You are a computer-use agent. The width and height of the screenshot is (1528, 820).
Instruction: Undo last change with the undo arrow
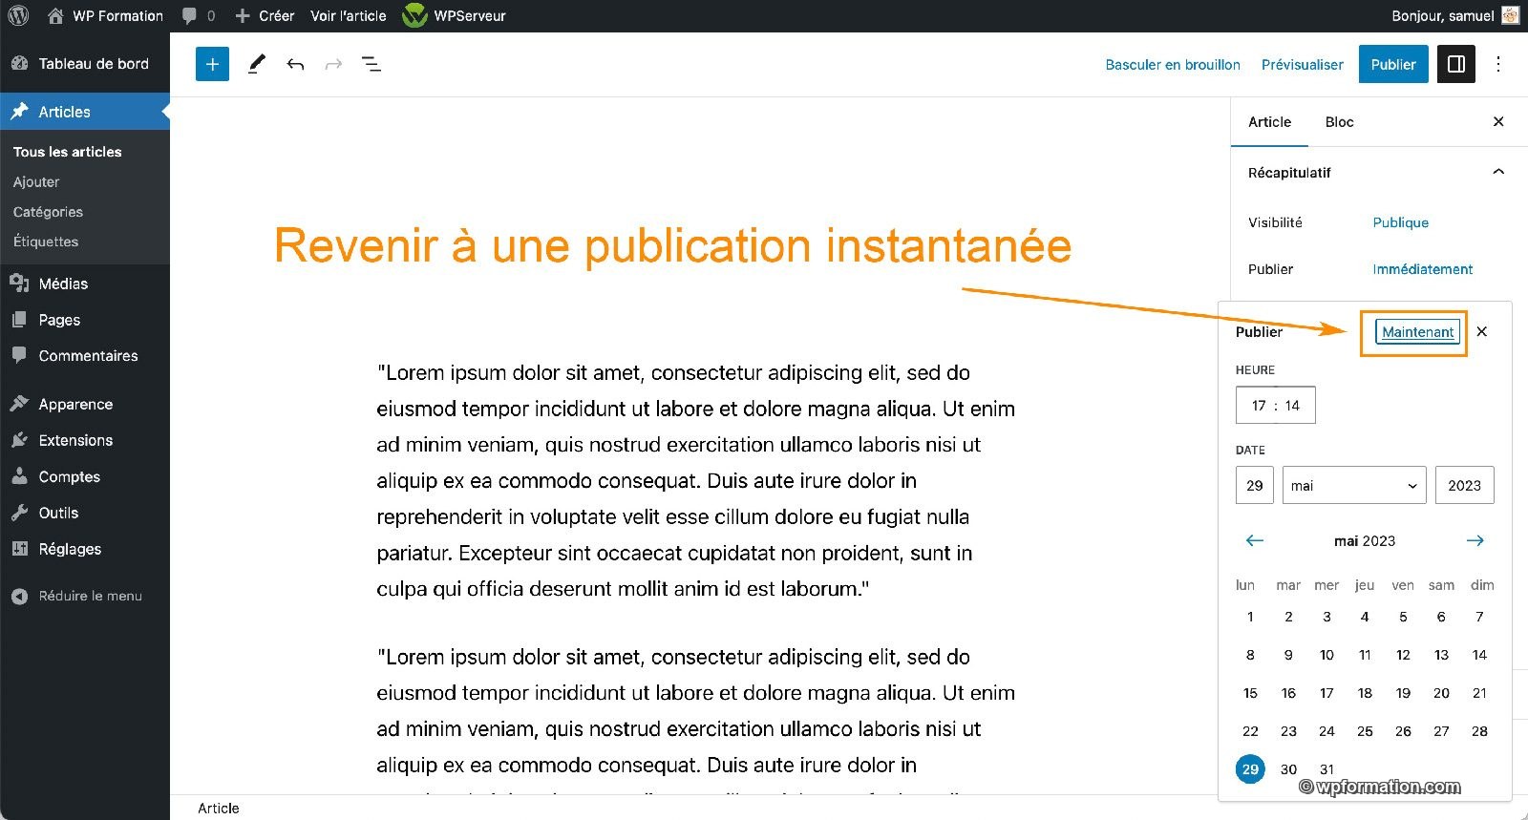[295, 64]
